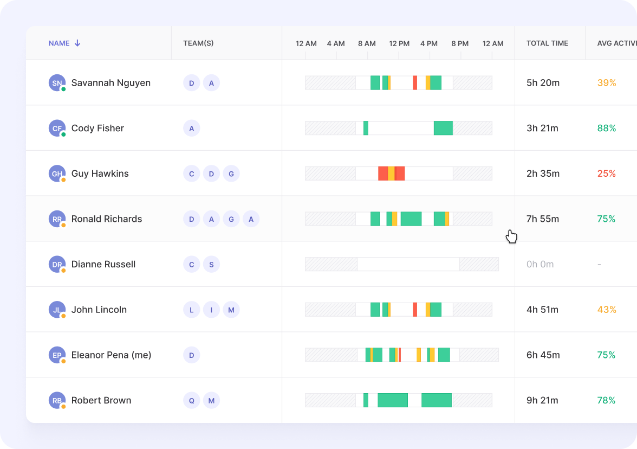637x449 pixels.
Task: Select the 12 PM timeline label
Action: pos(399,43)
